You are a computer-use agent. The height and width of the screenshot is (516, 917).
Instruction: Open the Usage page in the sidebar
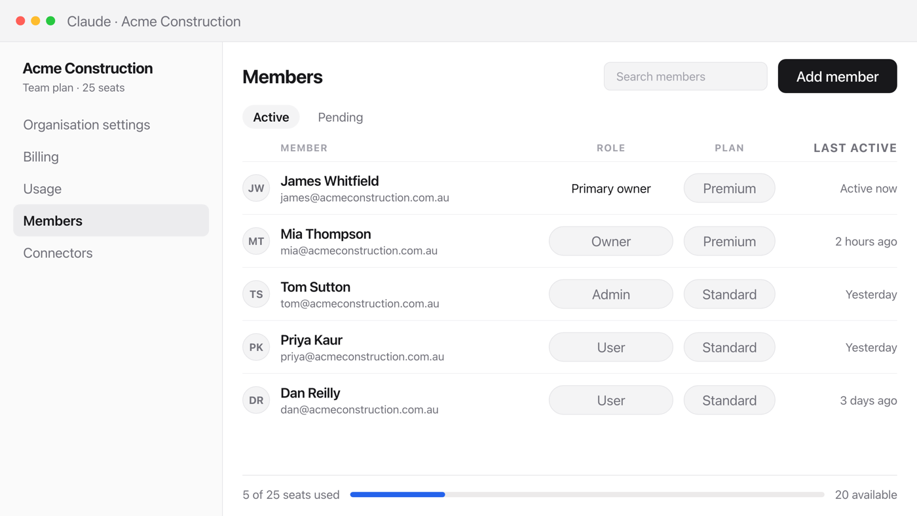111,189
